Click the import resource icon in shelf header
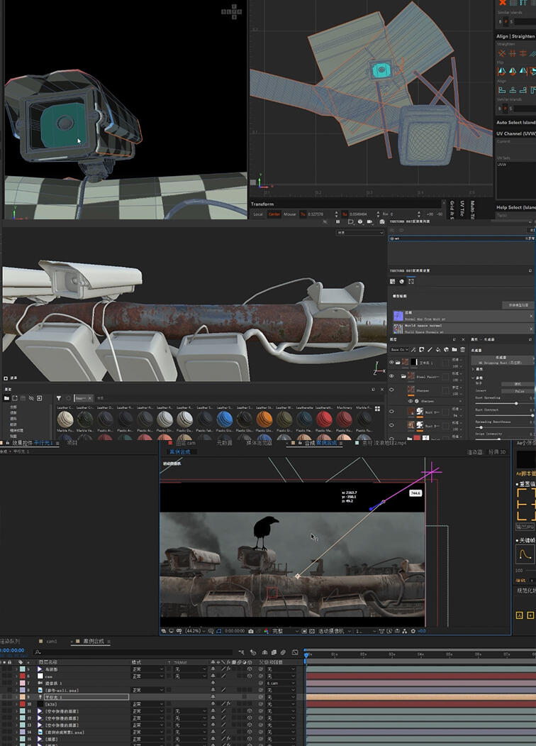This screenshot has width=536, height=746. coord(40,397)
